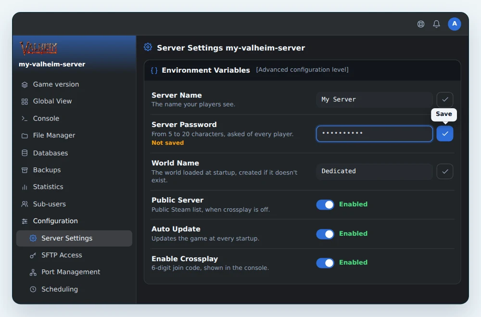Image resolution: width=481 pixels, height=317 pixels.
Task: Click the SFTP Access key icon
Action: [33, 255]
